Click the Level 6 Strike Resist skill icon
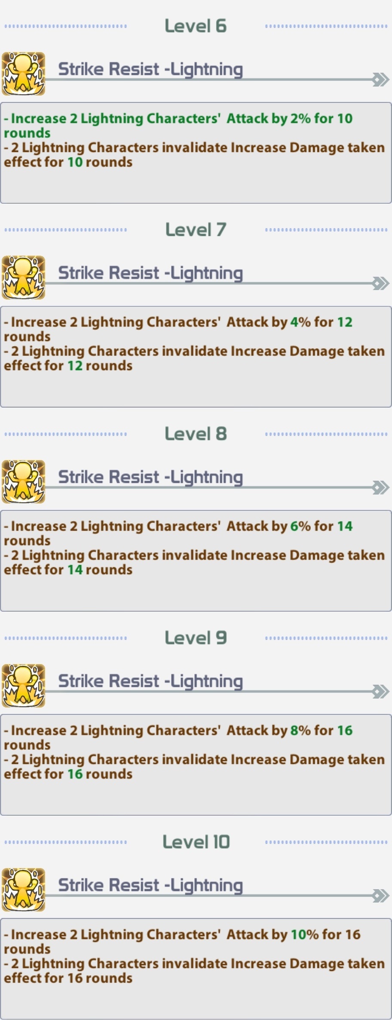This screenshot has width=392, height=1020. [x=24, y=74]
